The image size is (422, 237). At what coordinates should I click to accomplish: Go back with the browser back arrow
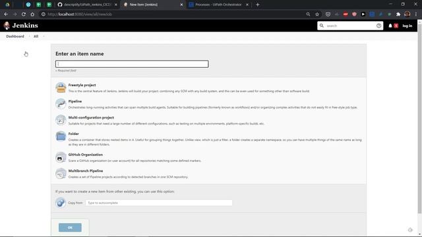pyautogui.click(x=6, y=14)
